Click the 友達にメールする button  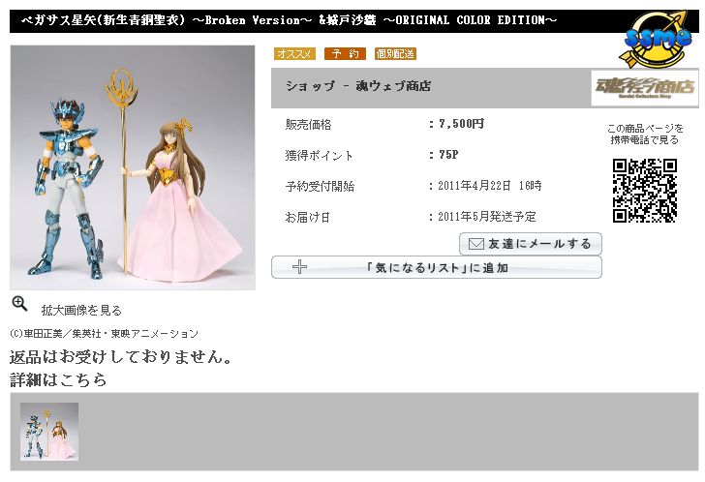point(530,244)
